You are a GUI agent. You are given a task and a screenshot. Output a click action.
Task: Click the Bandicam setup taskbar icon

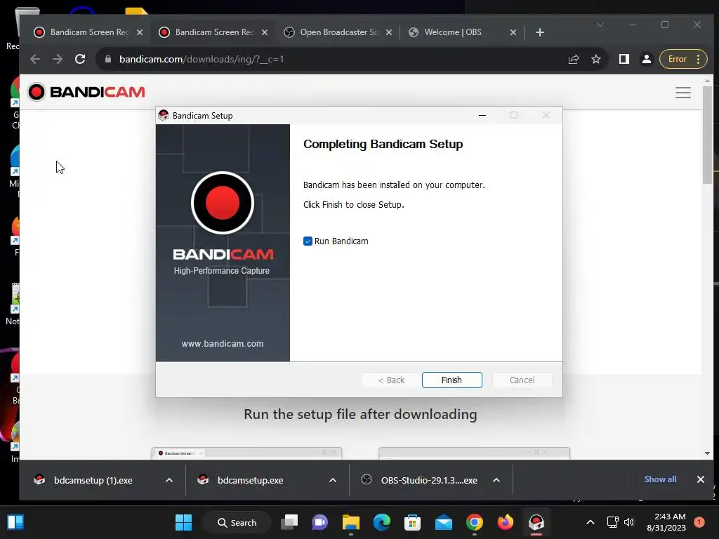click(x=536, y=522)
